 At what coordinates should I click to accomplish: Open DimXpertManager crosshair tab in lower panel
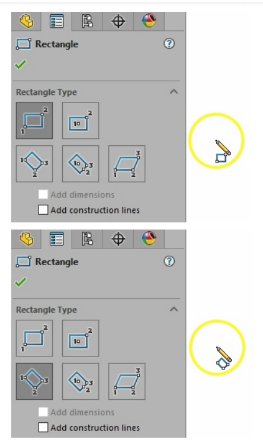click(x=118, y=239)
